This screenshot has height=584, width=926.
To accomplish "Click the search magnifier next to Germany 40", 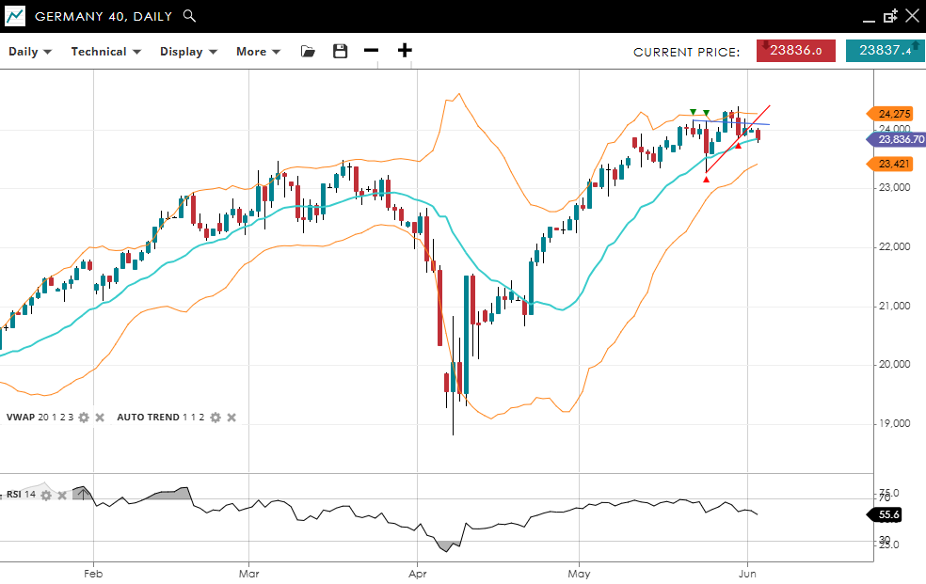I will (x=189, y=16).
